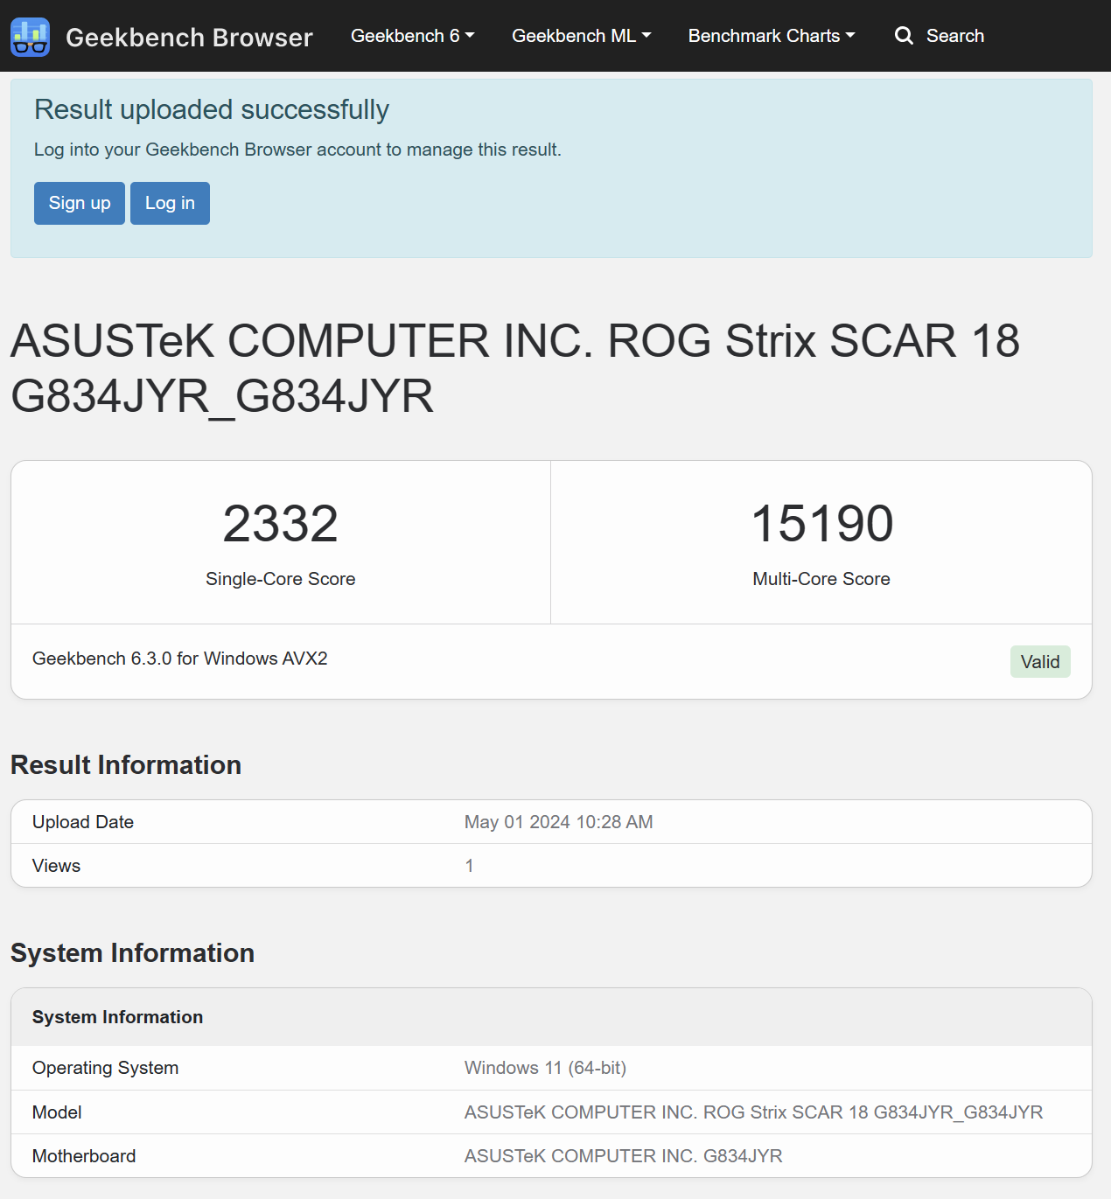The height and width of the screenshot is (1199, 1111).
Task: Open the Geekbench 6 dropdown menu
Action: coord(412,36)
